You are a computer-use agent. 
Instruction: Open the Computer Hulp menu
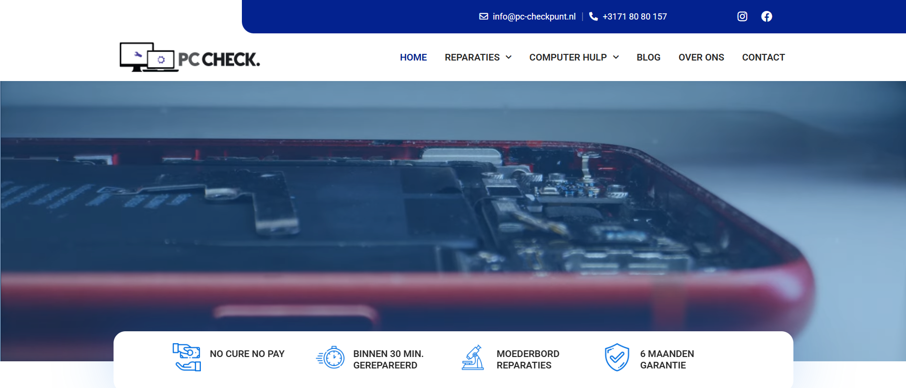pos(568,57)
